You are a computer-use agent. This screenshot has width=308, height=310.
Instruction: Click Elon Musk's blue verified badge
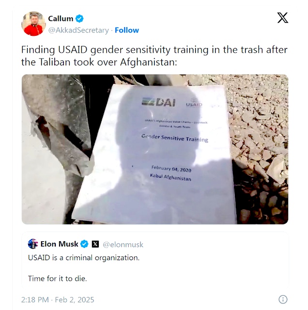tap(84, 244)
